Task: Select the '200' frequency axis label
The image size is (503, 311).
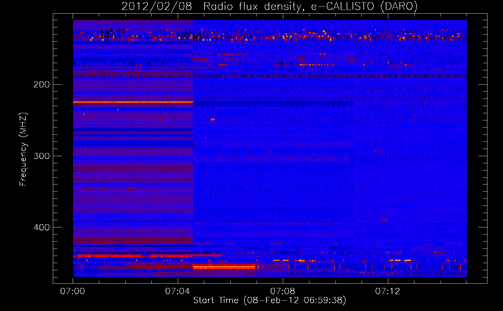Action: point(42,85)
